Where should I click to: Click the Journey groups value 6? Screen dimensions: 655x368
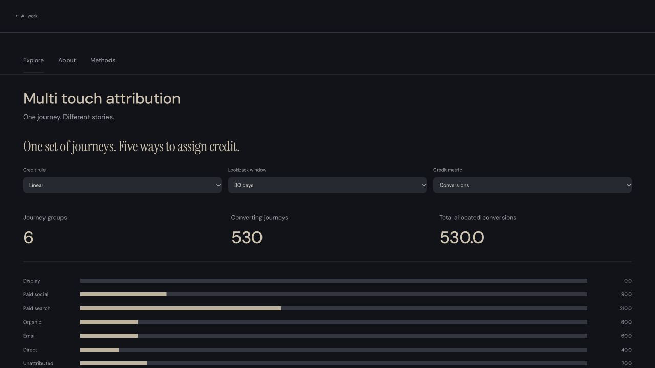(28, 238)
